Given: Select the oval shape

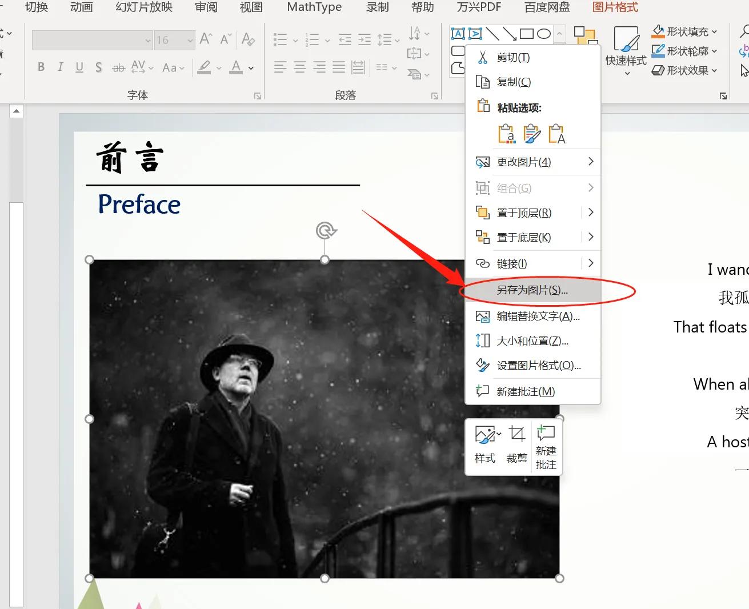Looking at the screenshot, I should 544,34.
